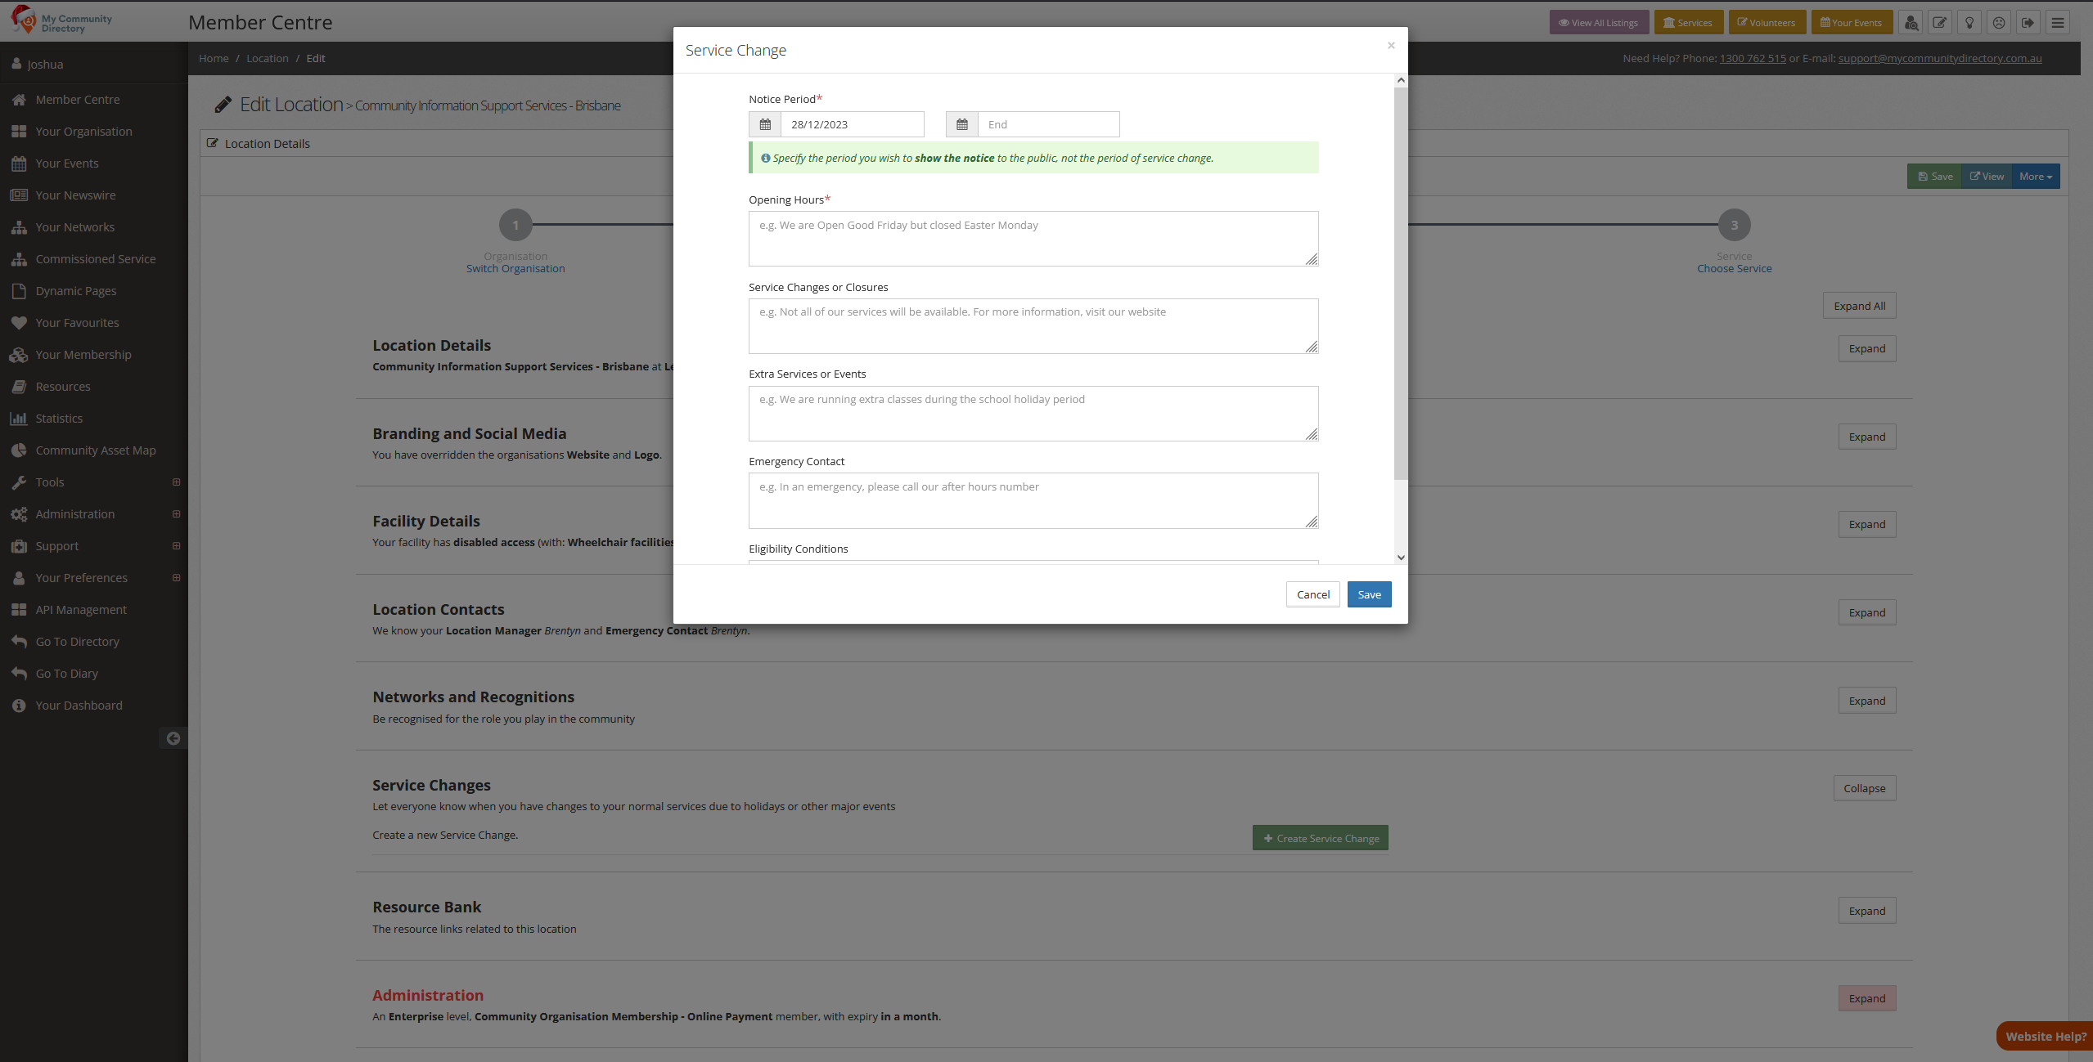Expand the Support submenu plus icon
2093x1062 pixels.
pos(176,546)
